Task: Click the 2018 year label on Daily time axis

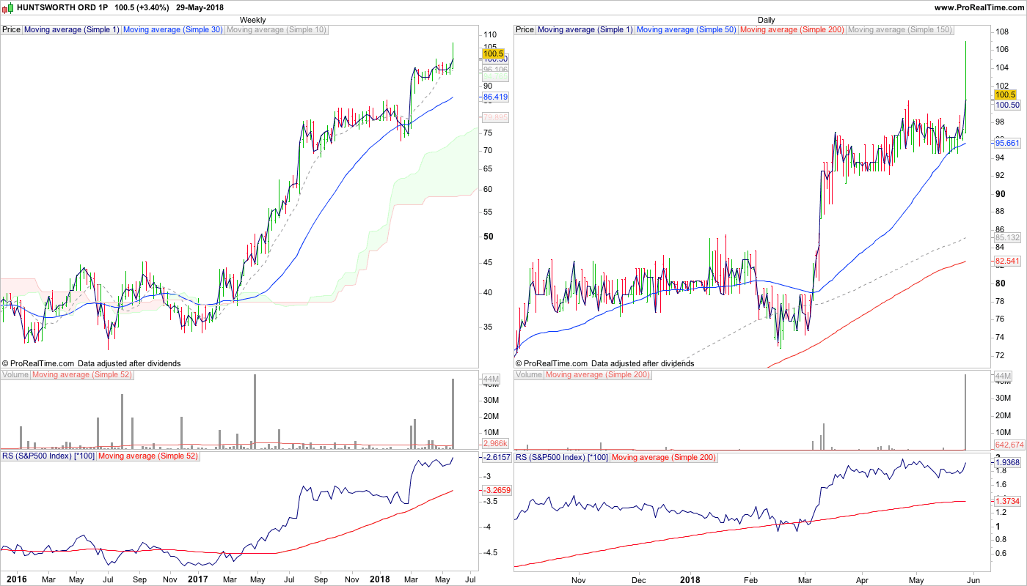Action: 690,579
